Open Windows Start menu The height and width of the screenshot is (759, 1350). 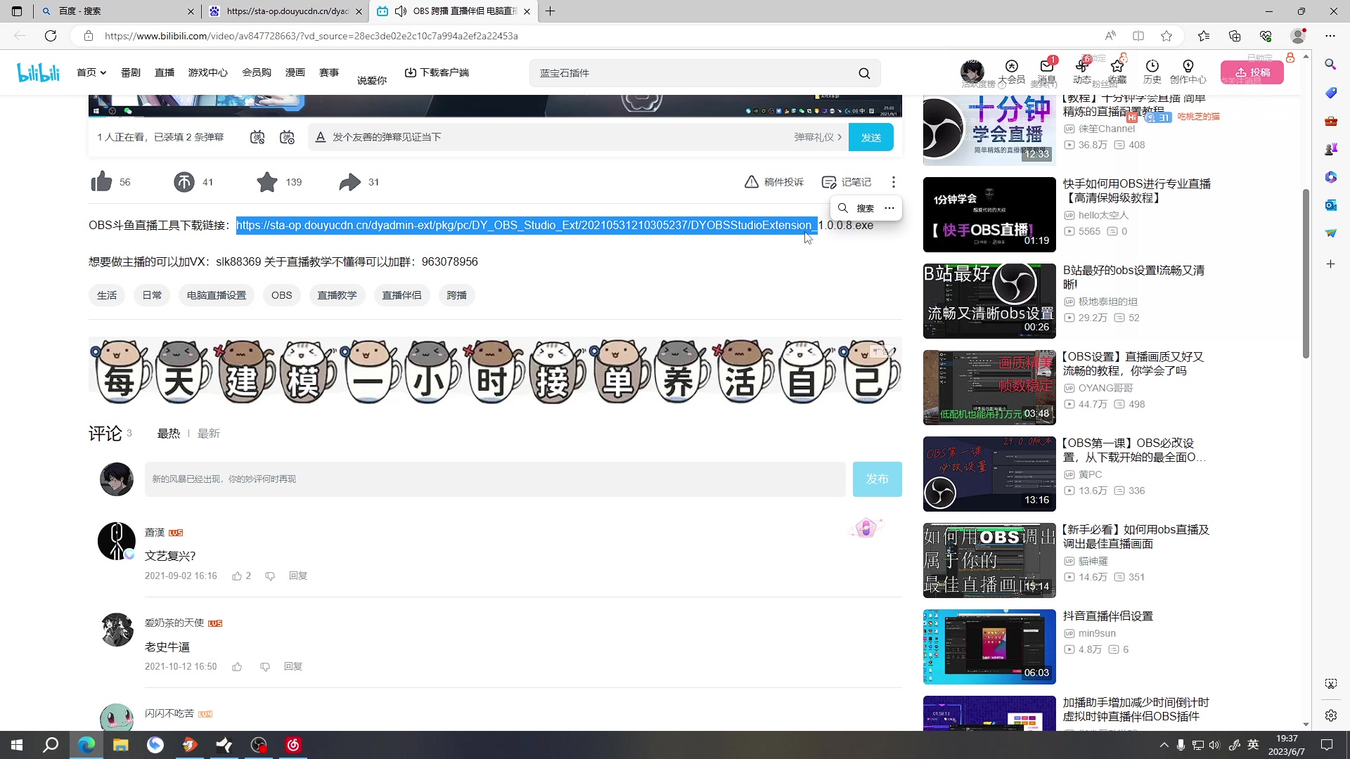pyautogui.click(x=17, y=745)
